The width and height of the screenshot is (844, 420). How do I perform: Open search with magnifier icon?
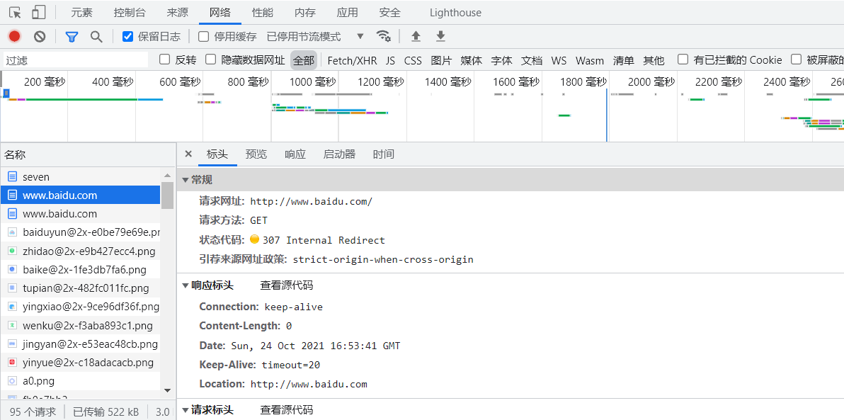point(96,36)
